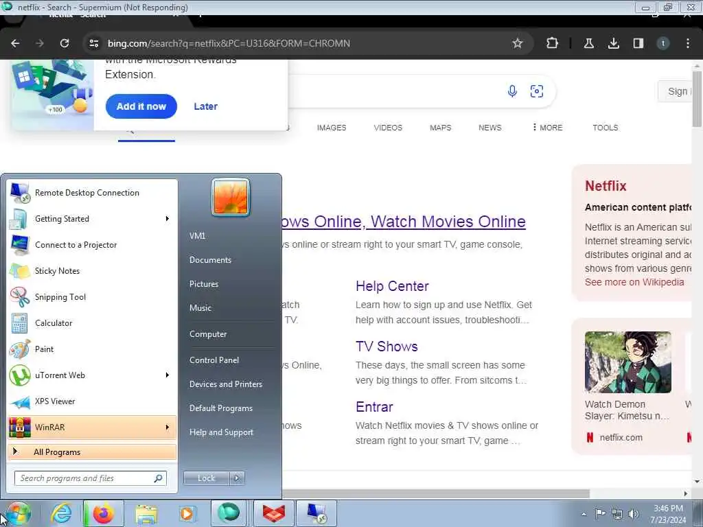Screen dimensions: 703x527
Task: Switch to VIDEOS search tab
Action: 388,128
